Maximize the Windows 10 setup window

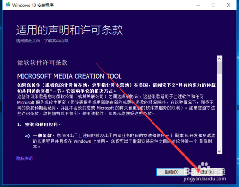pyautogui.click(x=213, y=5)
